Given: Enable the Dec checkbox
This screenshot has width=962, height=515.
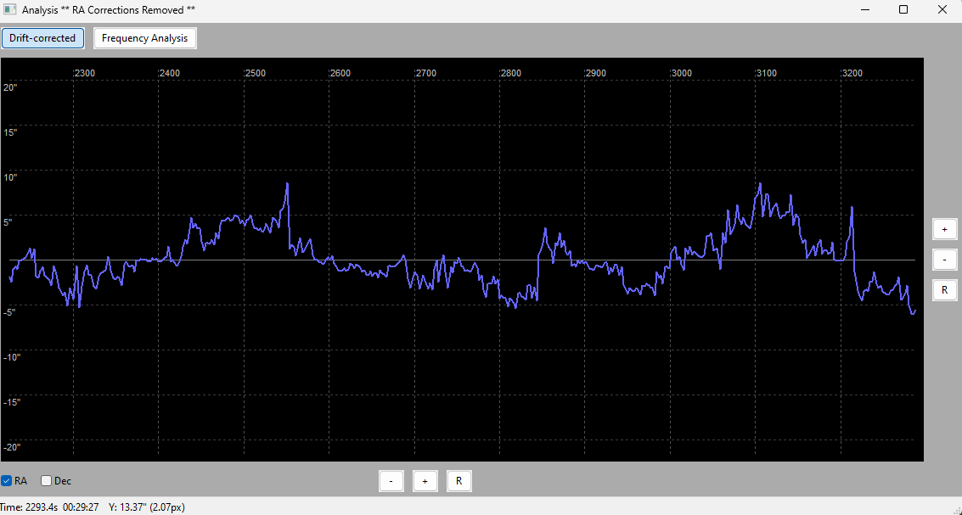Looking at the screenshot, I should pyautogui.click(x=46, y=481).
